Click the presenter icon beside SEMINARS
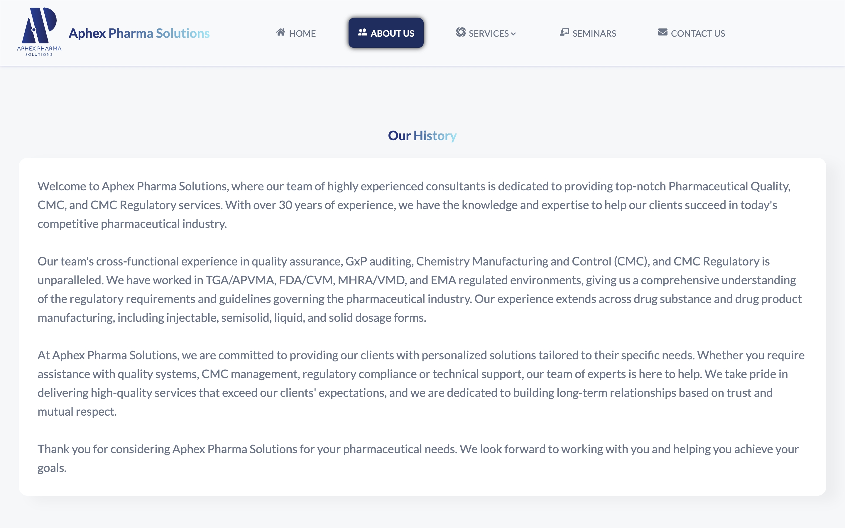Screen dimensions: 845x528 coord(564,33)
